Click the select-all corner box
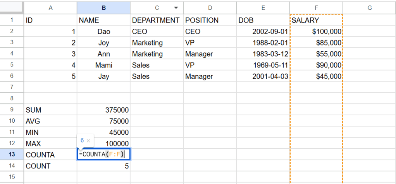The height and width of the screenshot is (184, 396). [x=12, y=8]
